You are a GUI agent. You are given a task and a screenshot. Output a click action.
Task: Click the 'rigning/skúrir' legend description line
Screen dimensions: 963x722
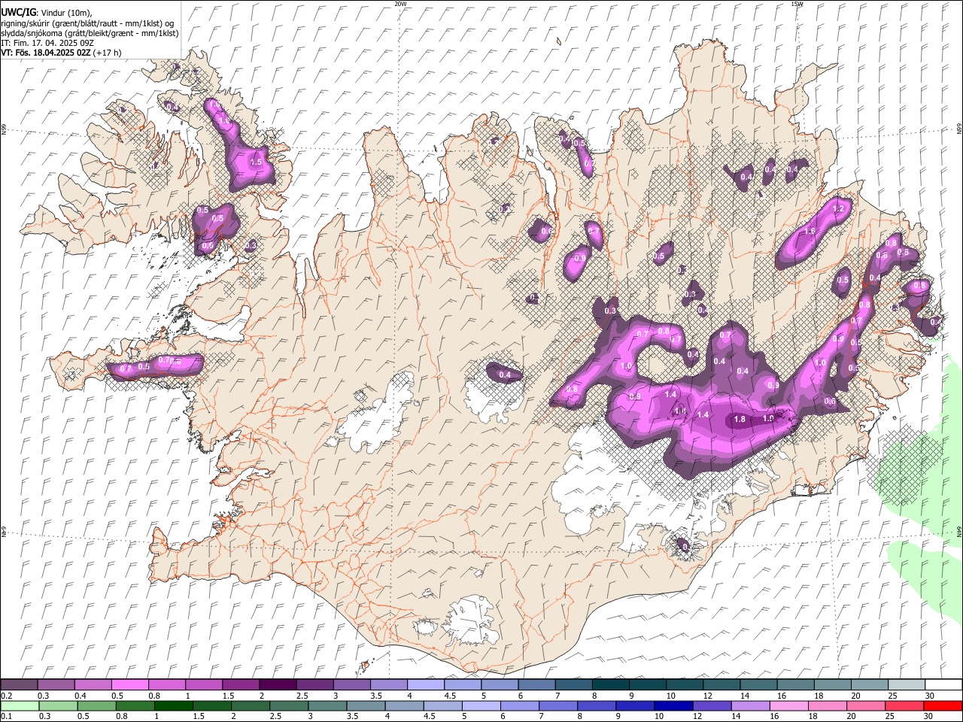87,23
